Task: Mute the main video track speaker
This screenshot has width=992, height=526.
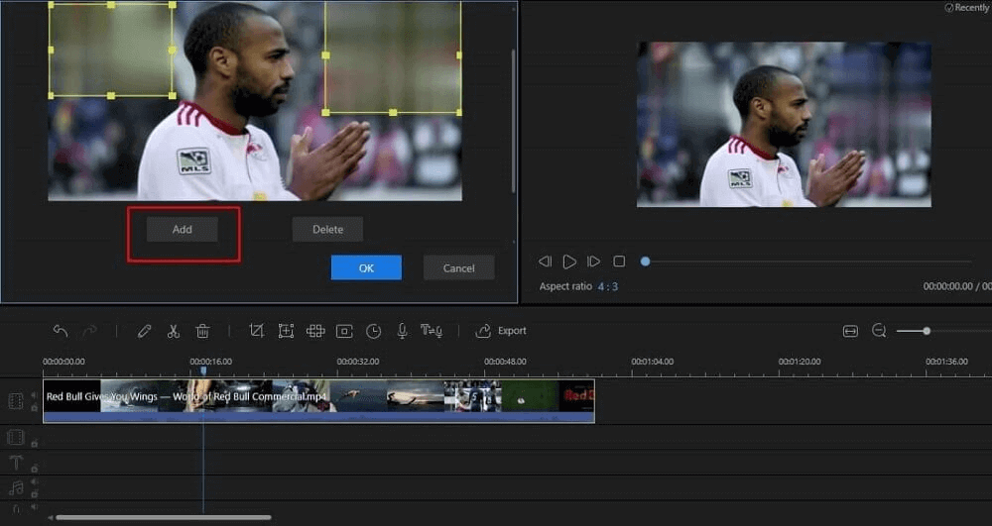Action: [34, 395]
